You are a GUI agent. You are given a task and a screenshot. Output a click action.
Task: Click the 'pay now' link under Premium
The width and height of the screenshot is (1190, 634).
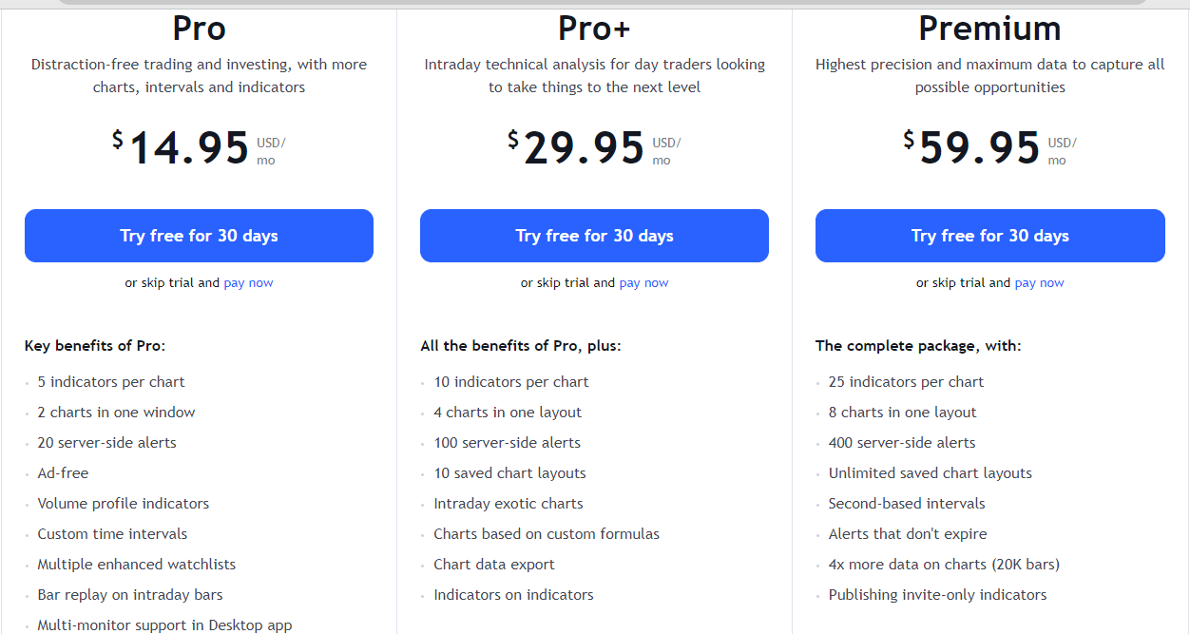[x=1039, y=282]
